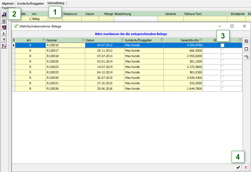The image size is (251, 172).
Task: Click the deselect-all empty box icon
Action: point(246,49)
